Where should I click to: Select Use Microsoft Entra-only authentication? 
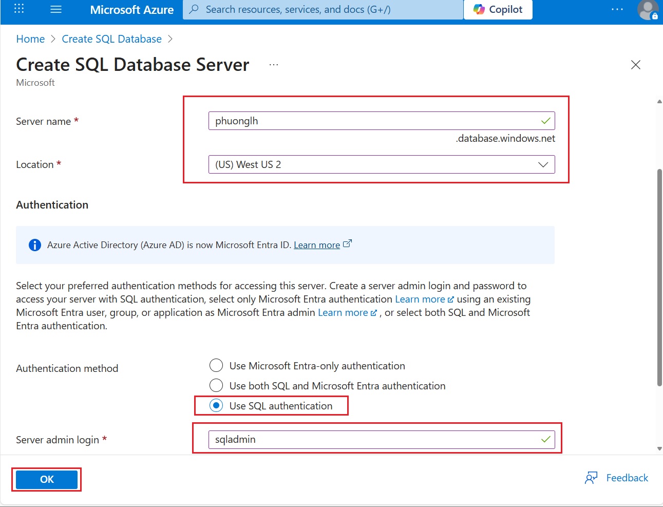pos(216,366)
